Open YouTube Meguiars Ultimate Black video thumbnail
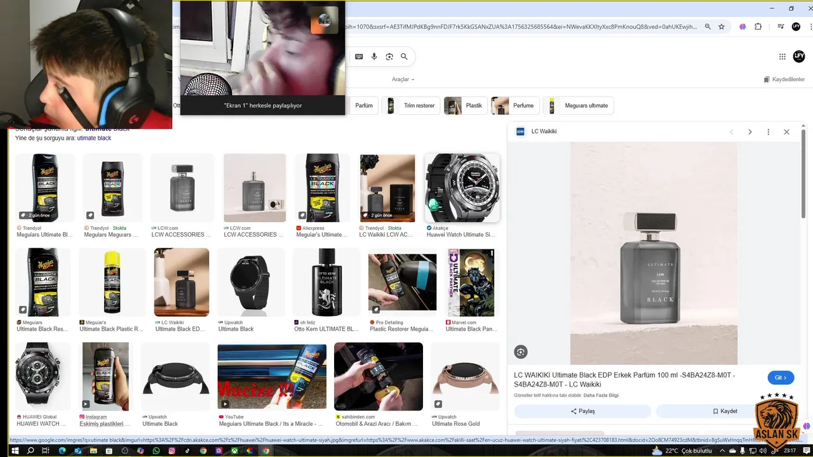Screen dimensions: 813x457 272,377
